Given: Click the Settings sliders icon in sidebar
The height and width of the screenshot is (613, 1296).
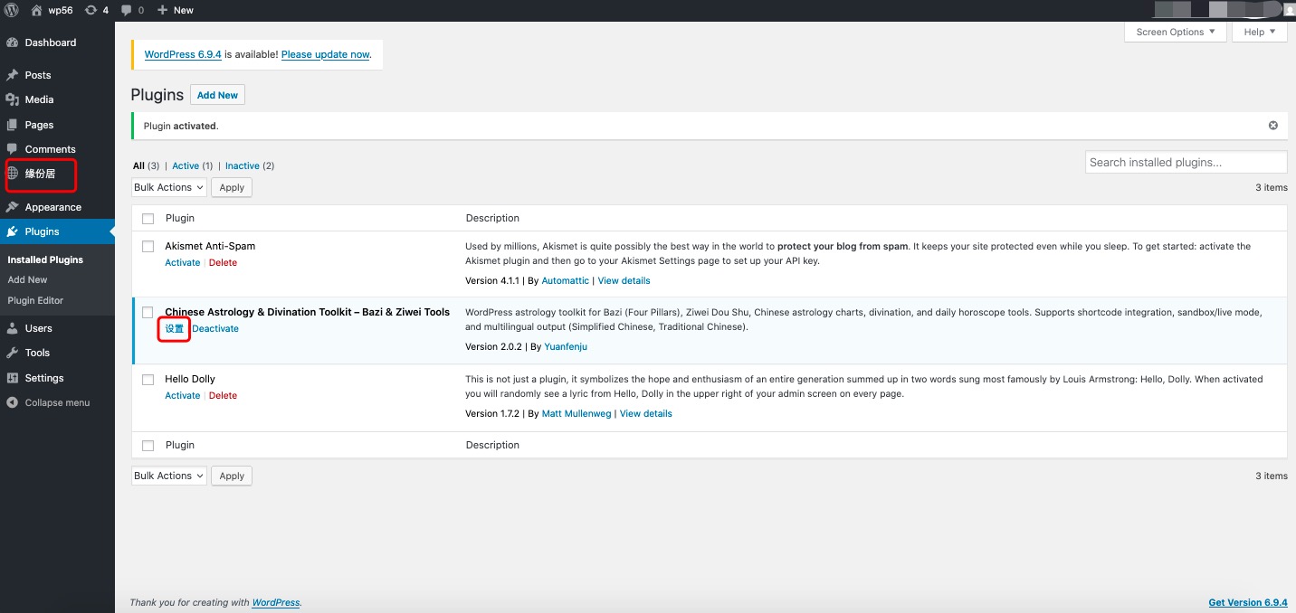Looking at the screenshot, I should (13, 378).
